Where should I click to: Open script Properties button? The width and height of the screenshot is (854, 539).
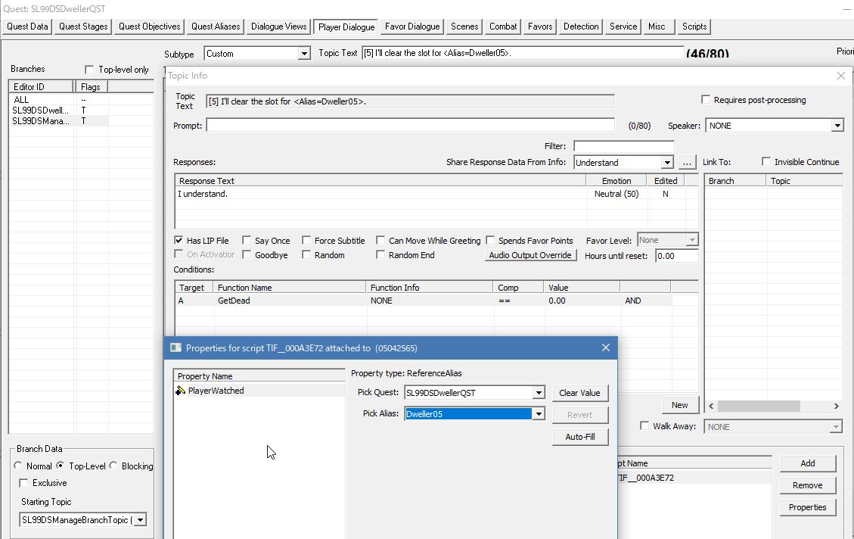coord(807,507)
